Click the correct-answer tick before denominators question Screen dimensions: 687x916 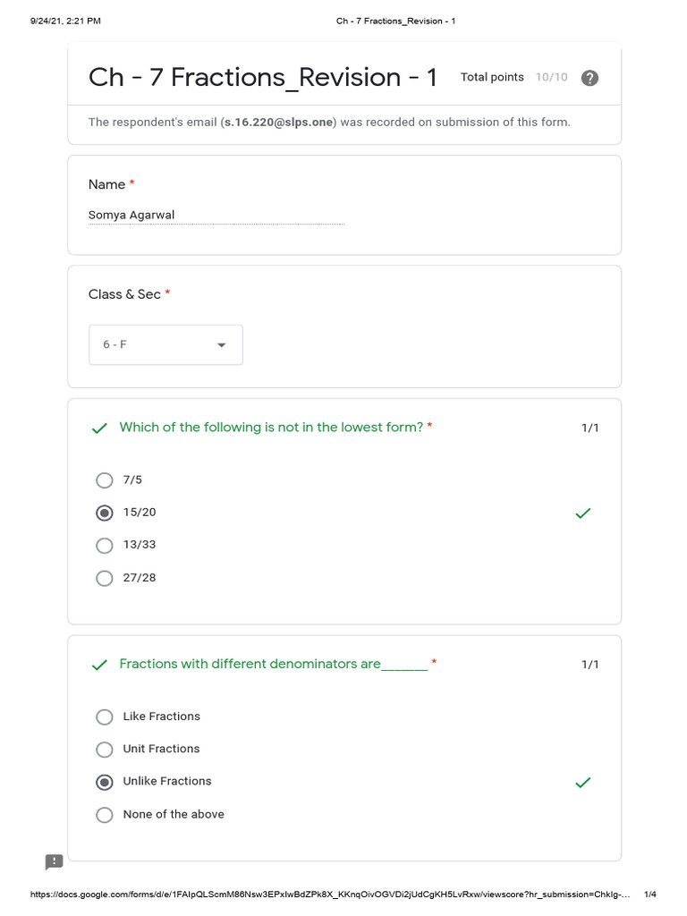pyautogui.click(x=99, y=665)
